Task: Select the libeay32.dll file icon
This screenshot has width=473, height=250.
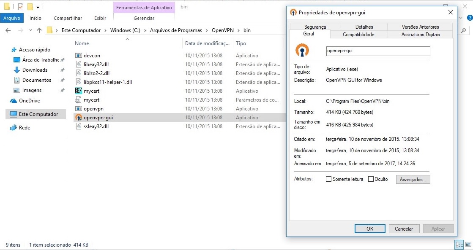Action: pos(79,64)
